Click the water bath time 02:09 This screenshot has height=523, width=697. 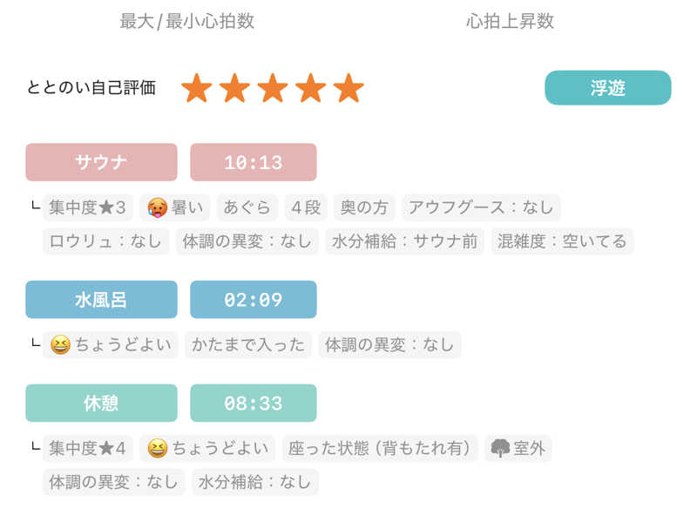pyautogui.click(x=253, y=300)
